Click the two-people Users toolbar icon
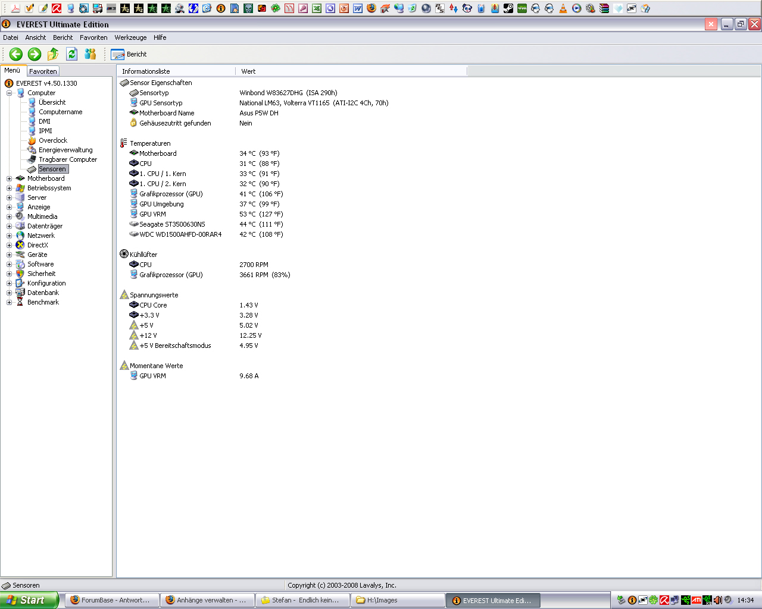 point(90,54)
